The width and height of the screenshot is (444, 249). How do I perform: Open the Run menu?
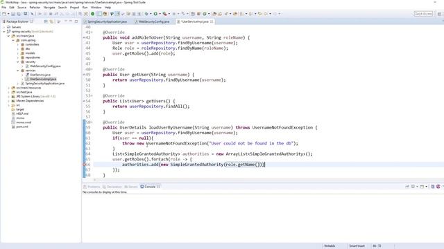(85, 8)
